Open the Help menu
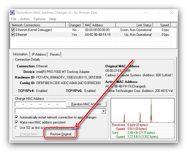 coord(53,19)
